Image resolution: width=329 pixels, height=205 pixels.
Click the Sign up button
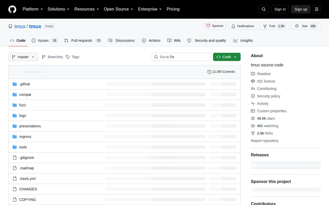tap(301, 9)
